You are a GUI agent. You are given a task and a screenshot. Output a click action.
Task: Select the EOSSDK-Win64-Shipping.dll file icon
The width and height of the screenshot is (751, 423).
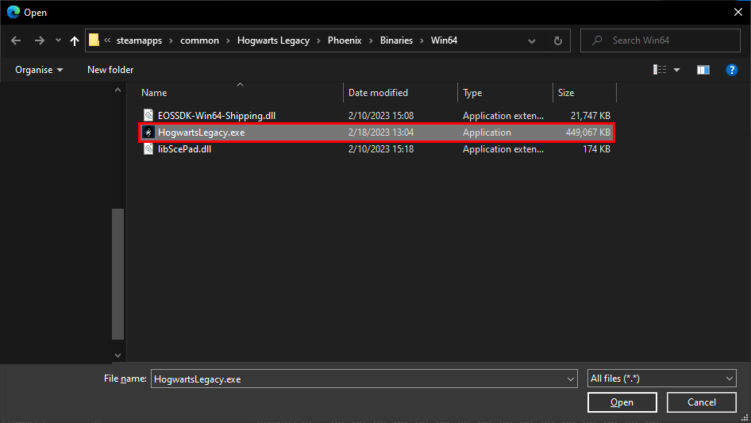148,116
